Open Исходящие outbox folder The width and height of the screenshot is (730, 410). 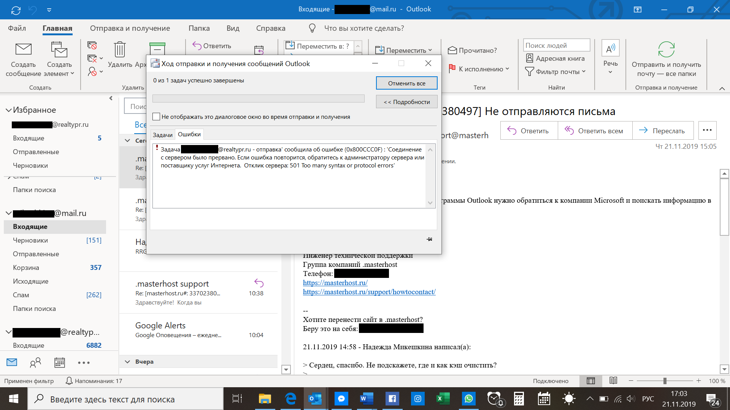tap(55, 281)
